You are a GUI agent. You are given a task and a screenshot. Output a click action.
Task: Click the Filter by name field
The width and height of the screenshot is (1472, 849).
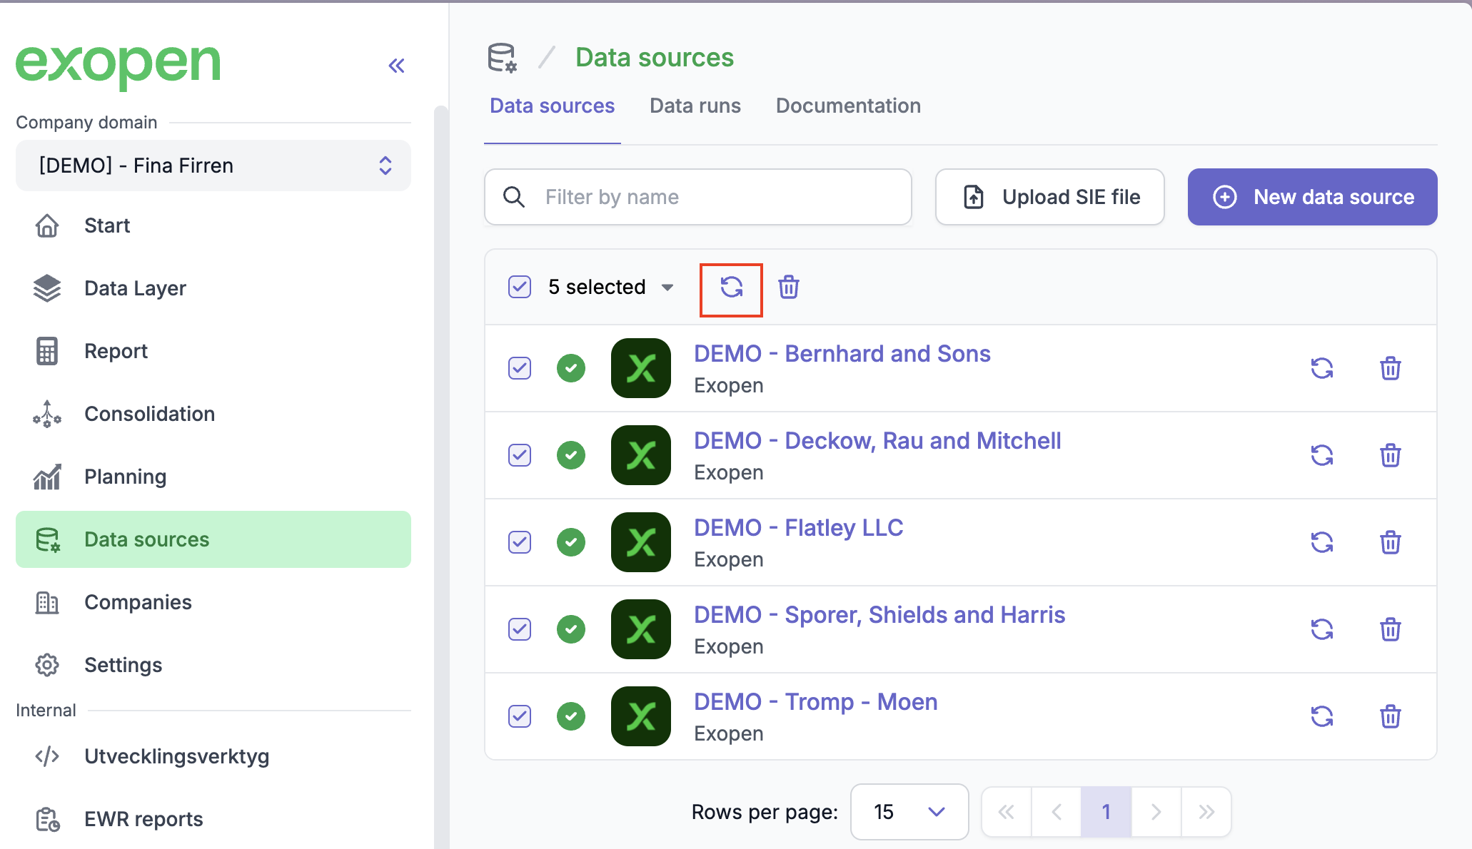pyautogui.click(x=698, y=197)
